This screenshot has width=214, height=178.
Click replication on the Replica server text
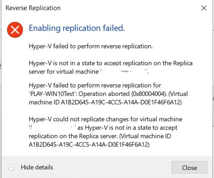click(73, 136)
